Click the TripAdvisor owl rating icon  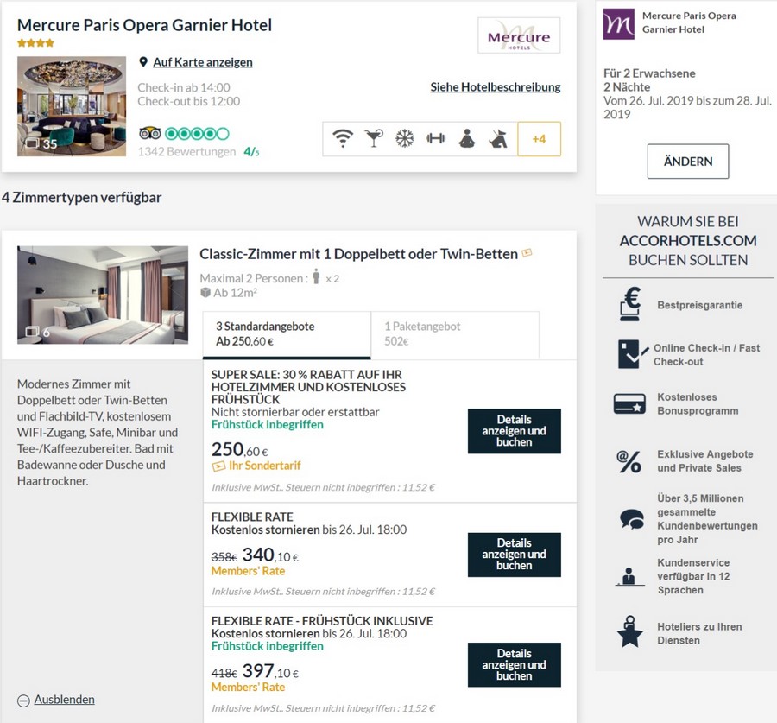pyautogui.click(x=149, y=133)
